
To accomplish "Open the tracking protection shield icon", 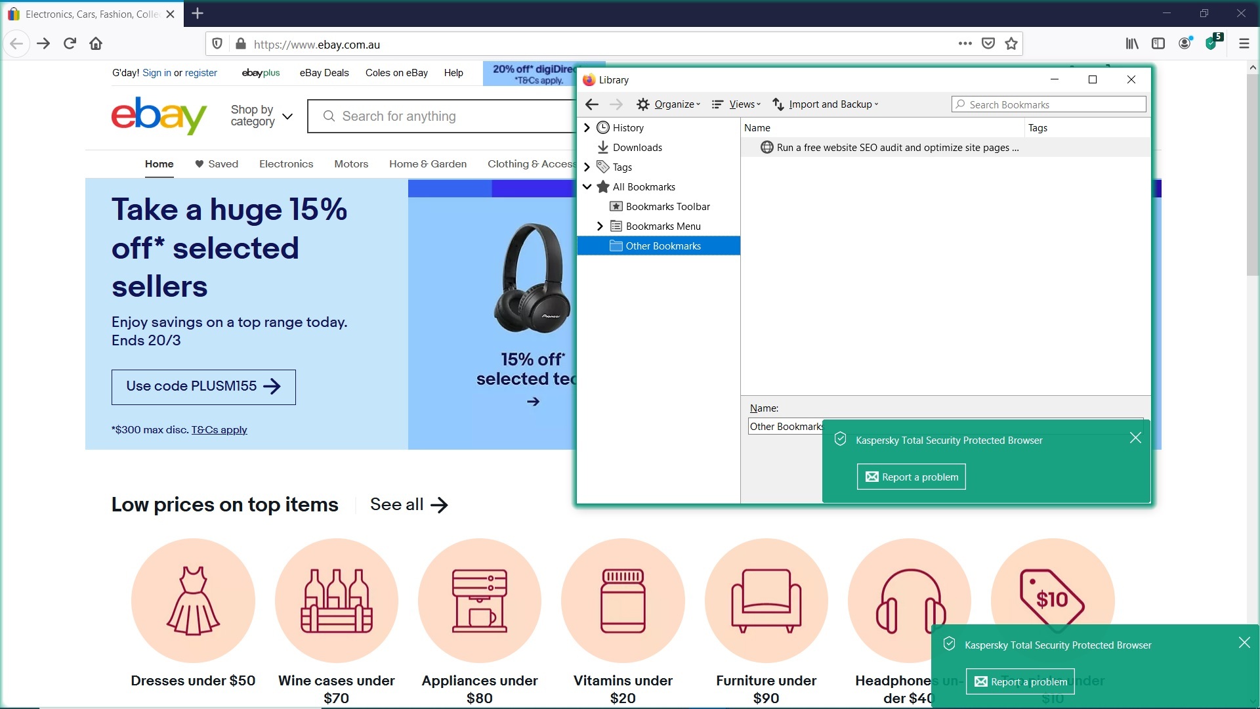I will pos(217,44).
